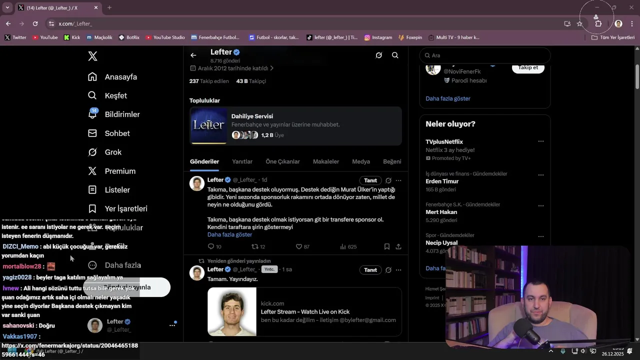Open YouTube Studio bookmark
The height and width of the screenshot is (360, 640).
(165, 37)
